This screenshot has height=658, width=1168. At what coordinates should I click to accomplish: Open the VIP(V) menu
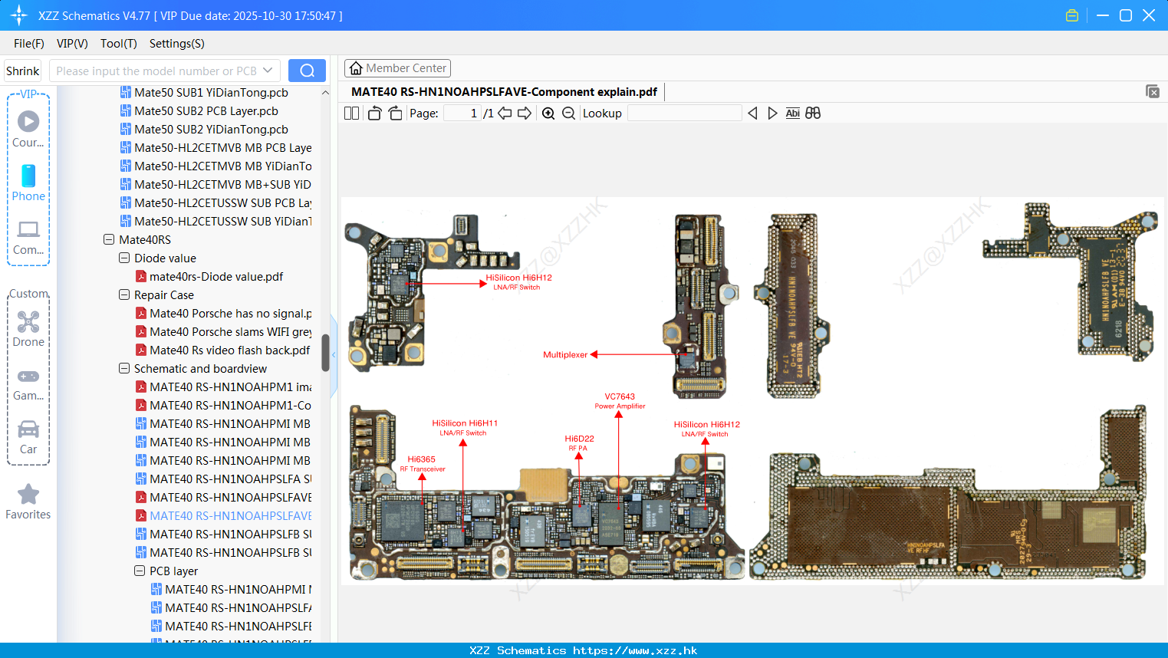tap(72, 44)
